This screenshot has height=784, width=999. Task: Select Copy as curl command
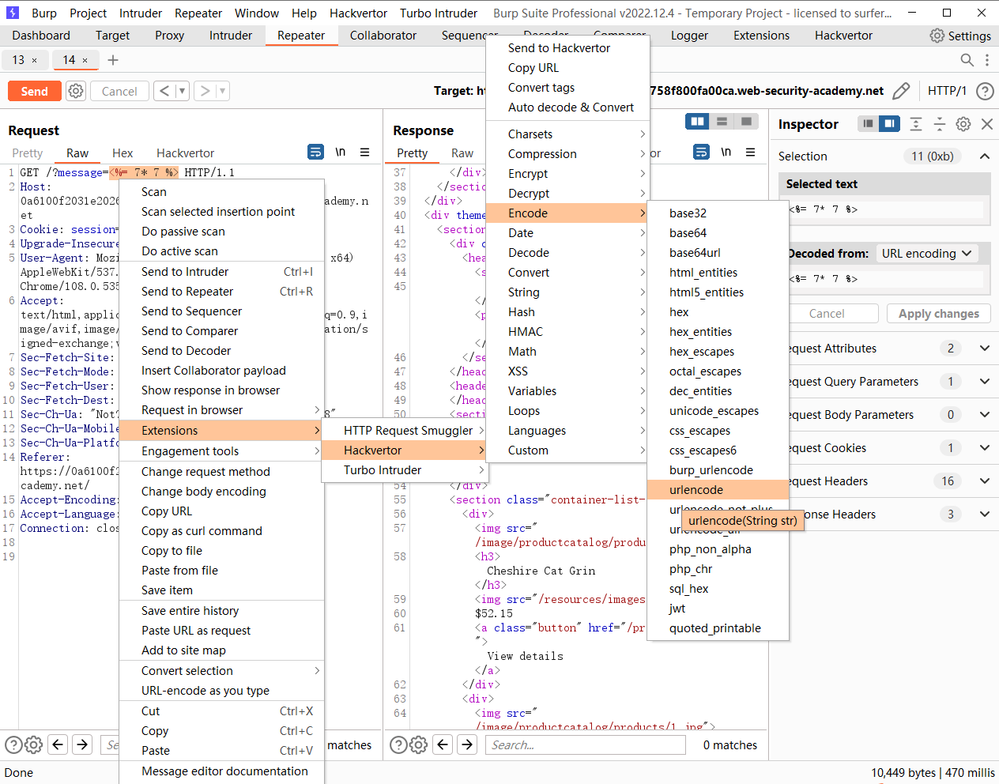(x=221, y=531)
